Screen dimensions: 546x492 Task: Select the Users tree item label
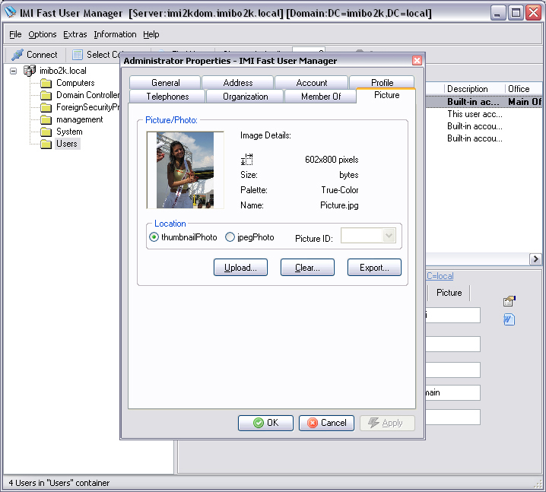[x=67, y=144]
